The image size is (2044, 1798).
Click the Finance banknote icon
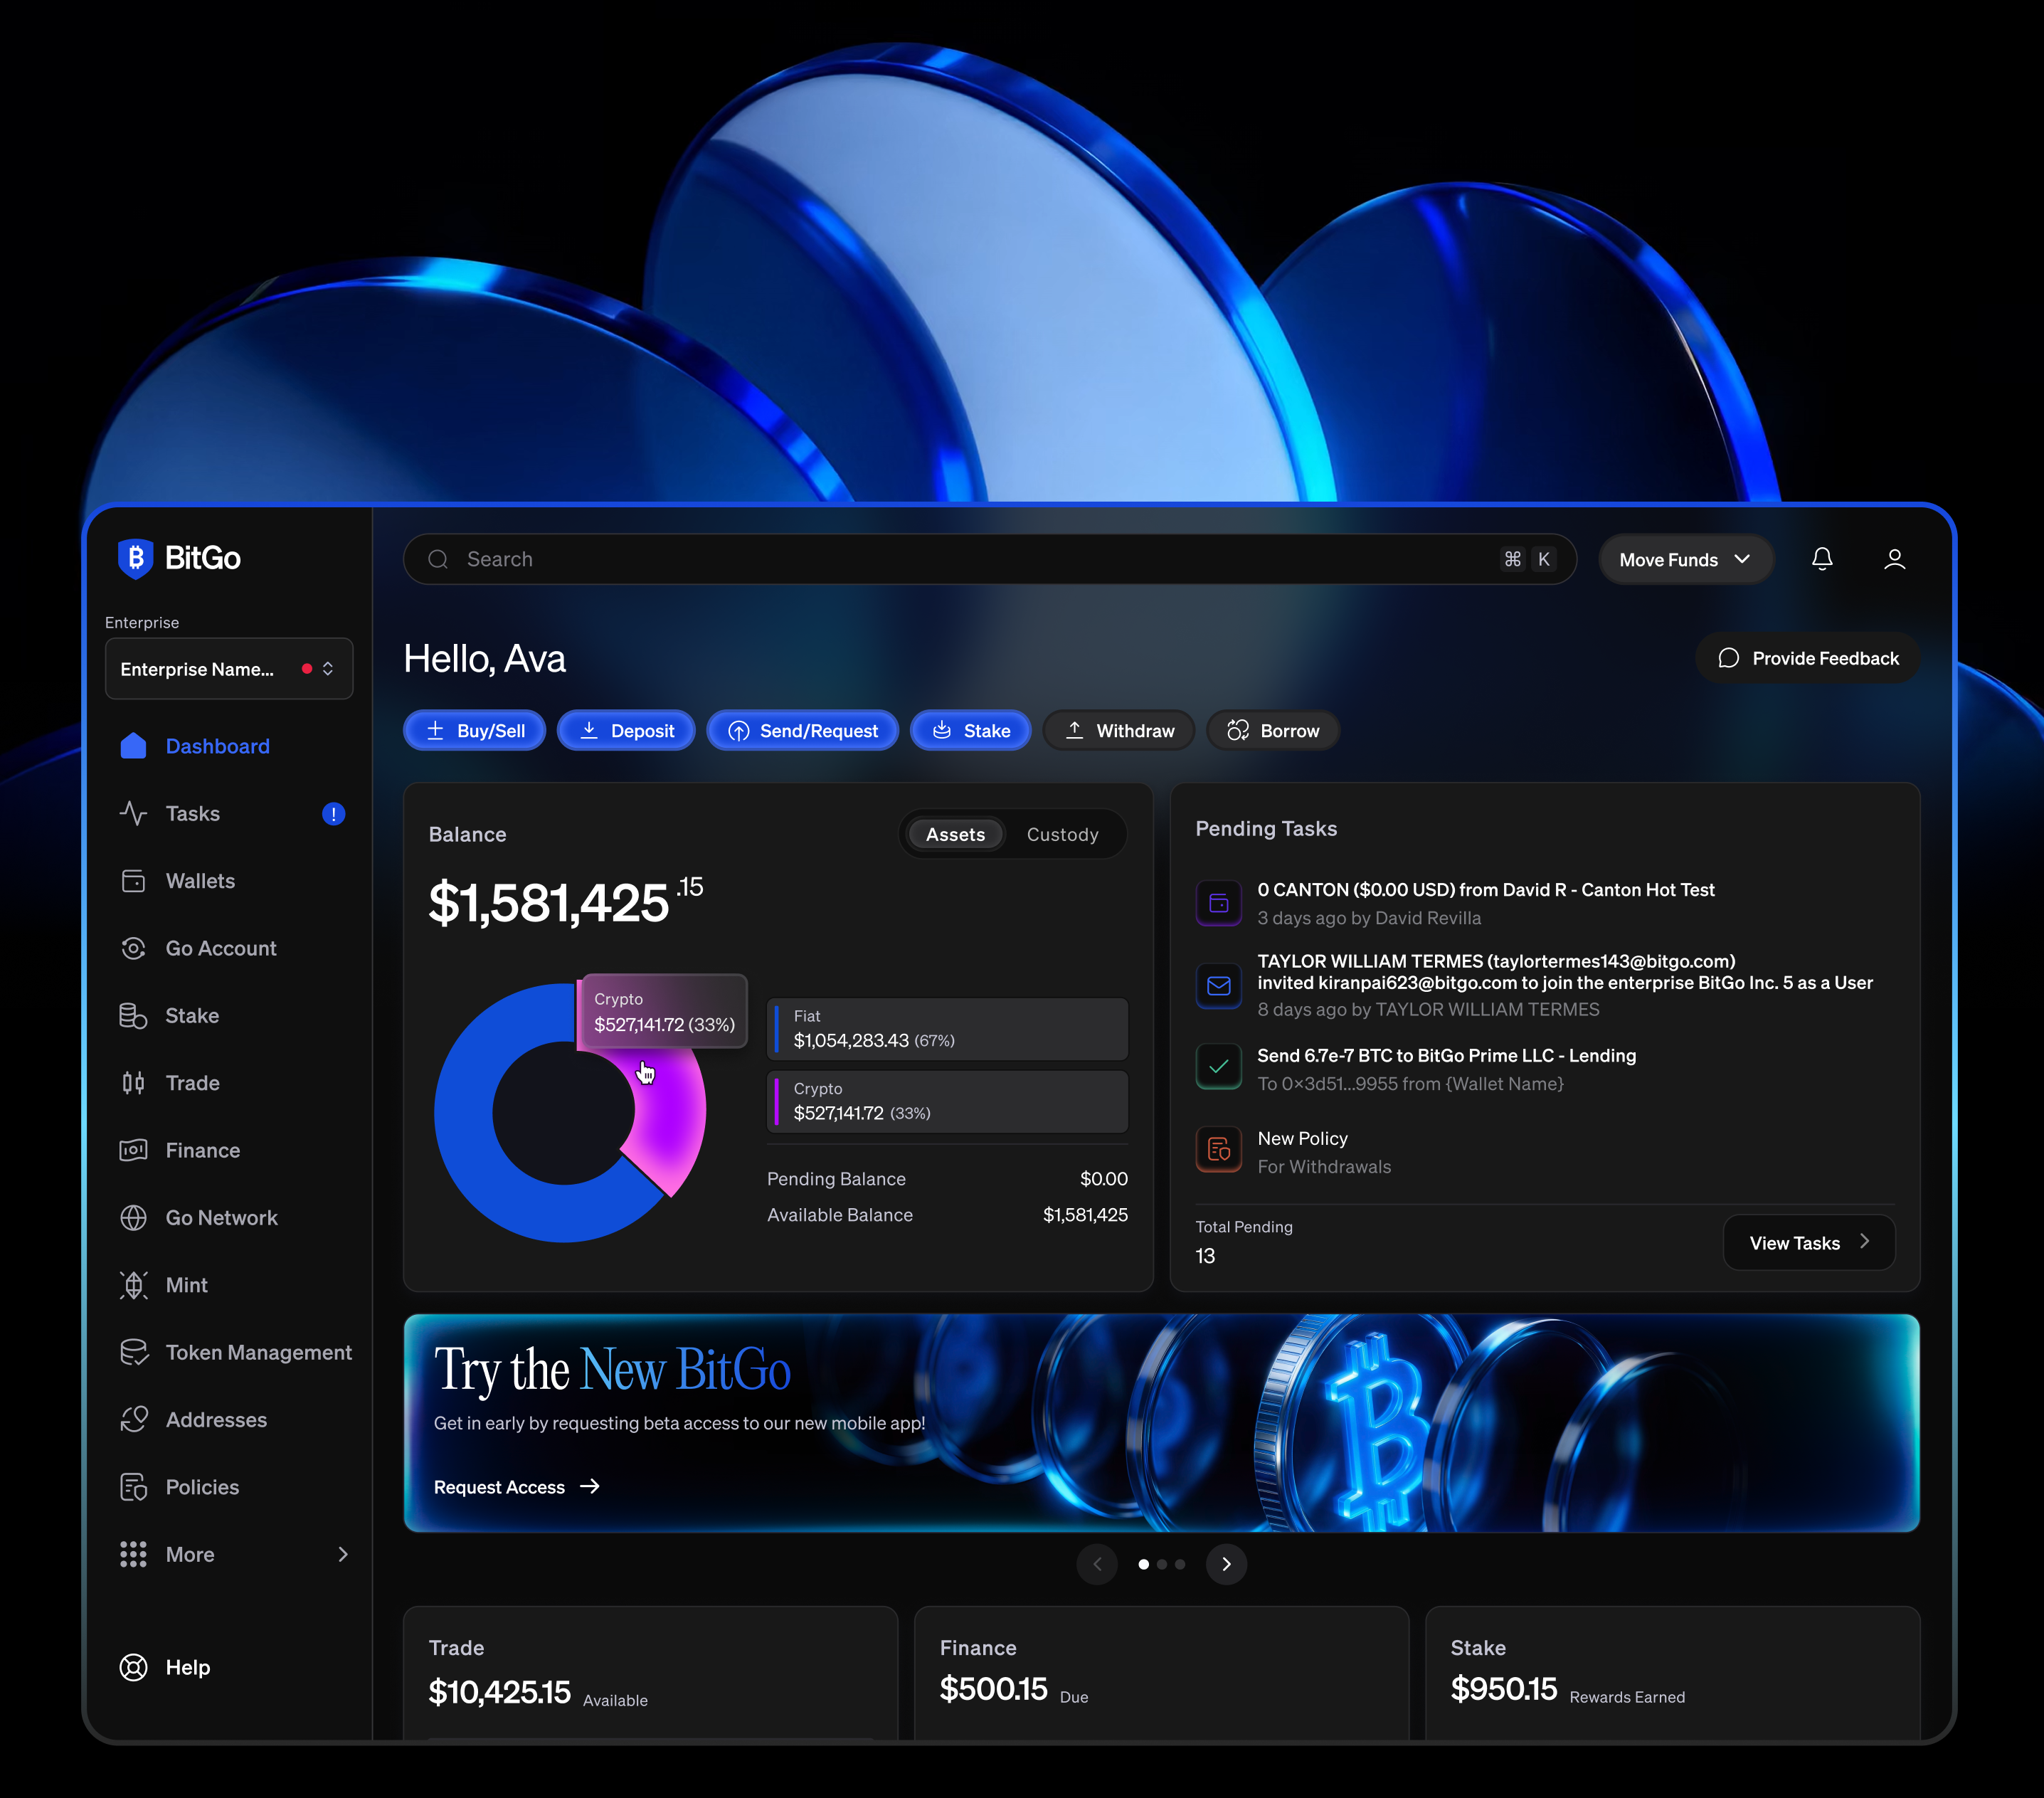[133, 1150]
